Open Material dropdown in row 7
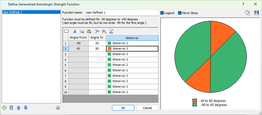262x115 pixels. point(132,76)
